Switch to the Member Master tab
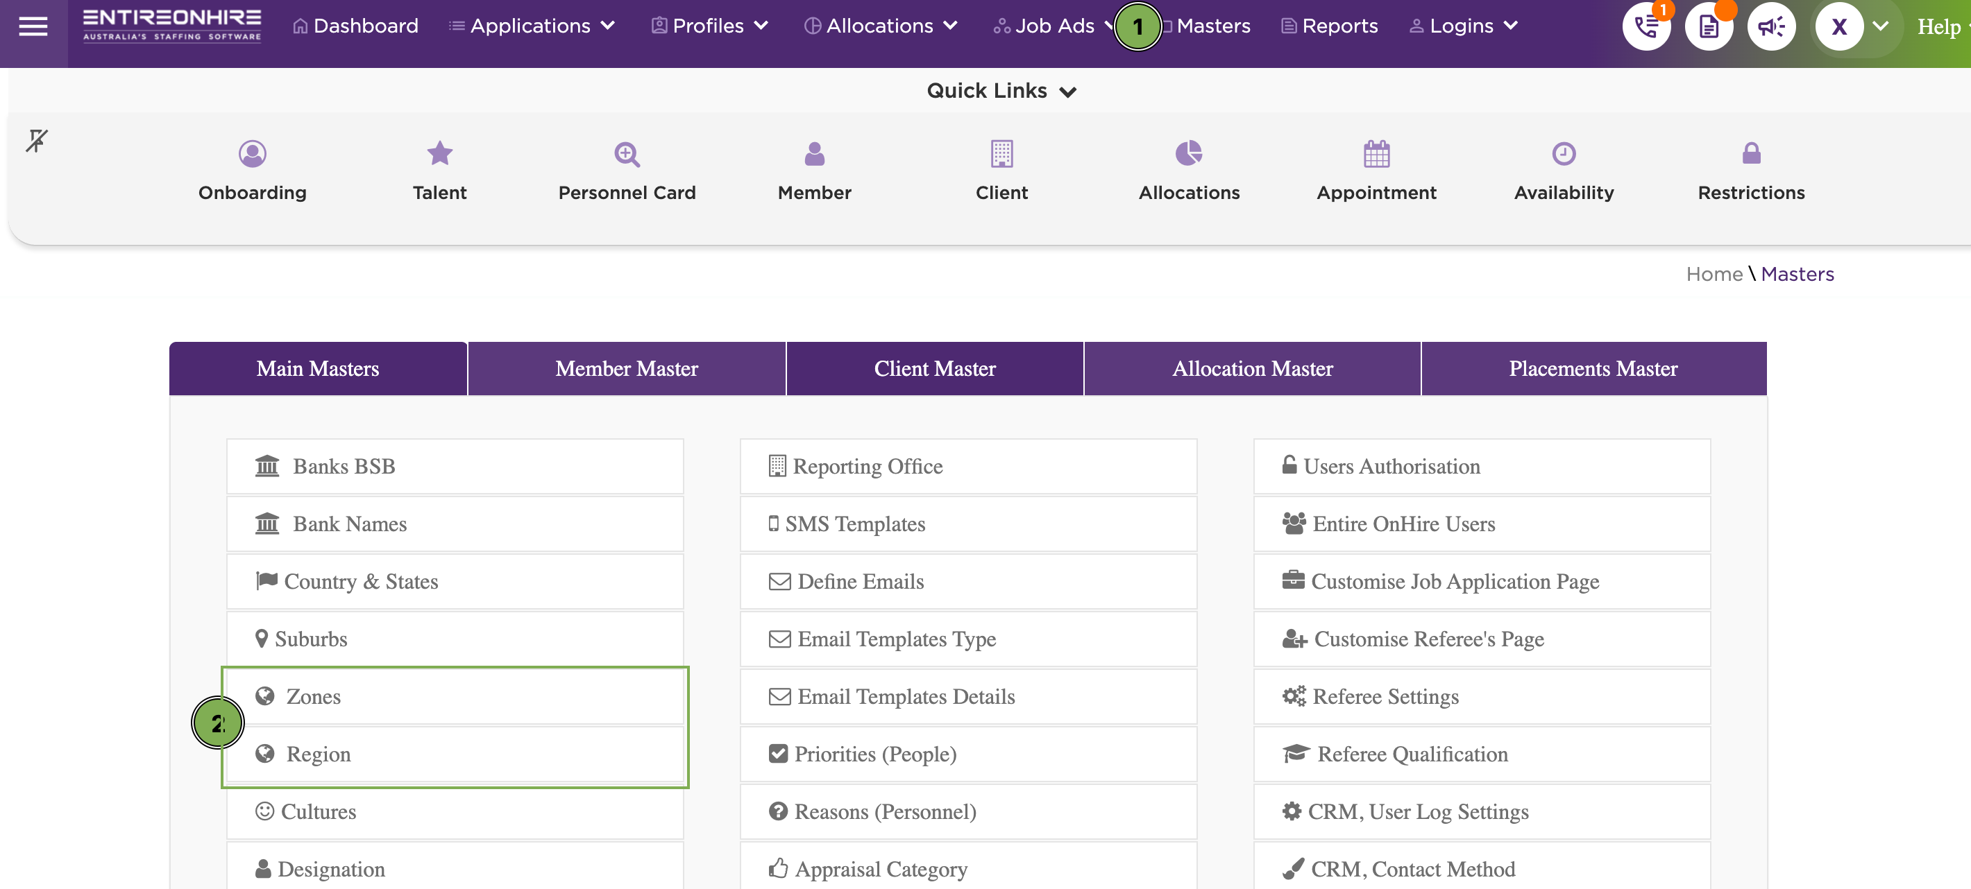 pos(627,368)
